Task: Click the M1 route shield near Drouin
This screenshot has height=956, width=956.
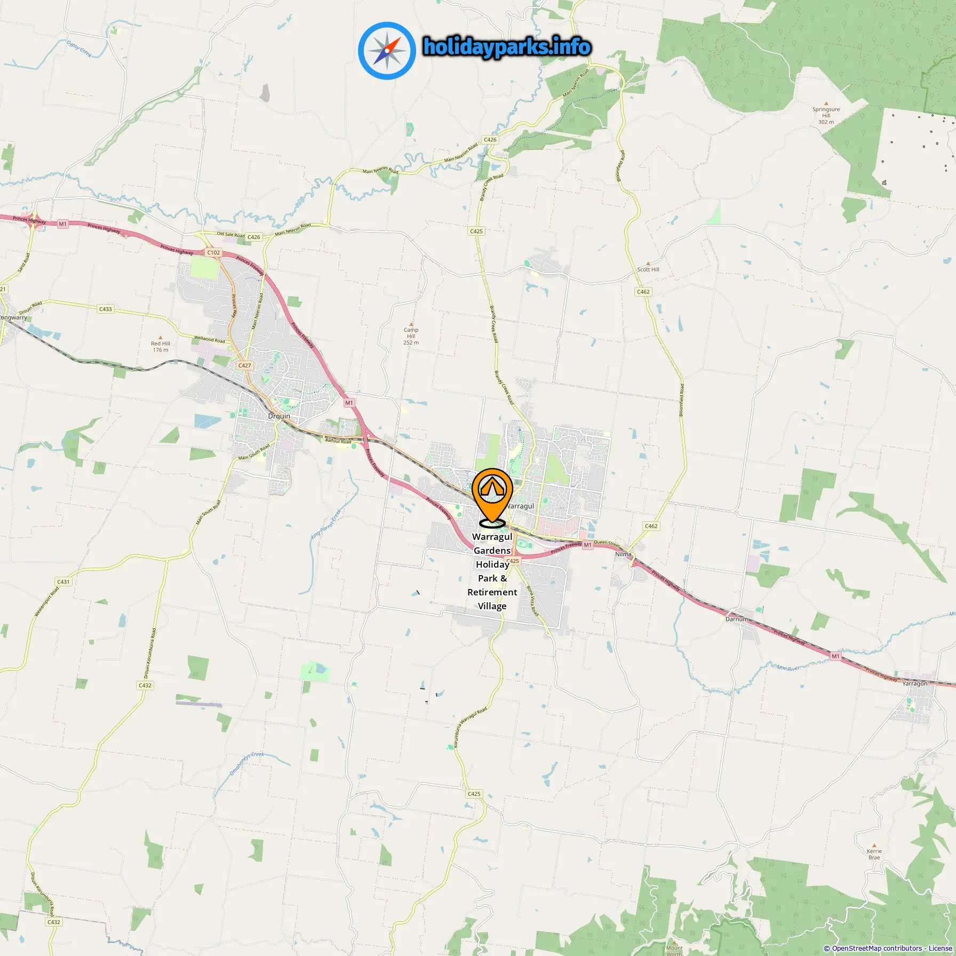Action: click(x=349, y=403)
